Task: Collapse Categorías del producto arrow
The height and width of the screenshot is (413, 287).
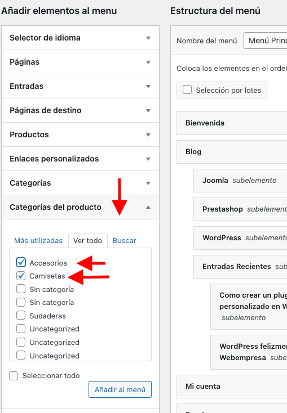Action: [148, 207]
